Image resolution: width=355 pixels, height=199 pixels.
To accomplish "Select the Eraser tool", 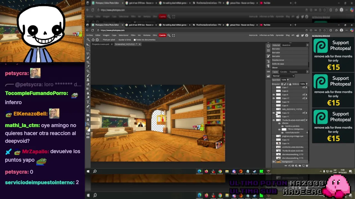I will pyautogui.click(x=88, y=84).
